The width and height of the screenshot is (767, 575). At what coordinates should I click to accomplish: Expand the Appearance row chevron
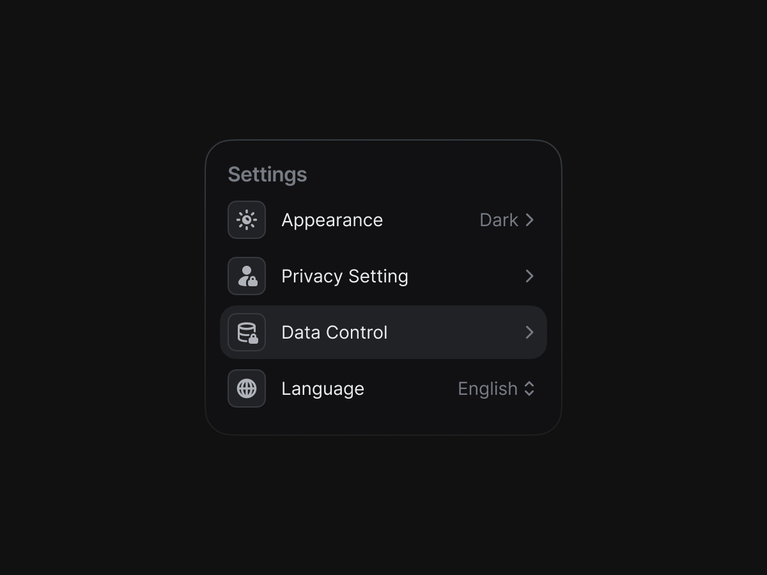[529, 220]
